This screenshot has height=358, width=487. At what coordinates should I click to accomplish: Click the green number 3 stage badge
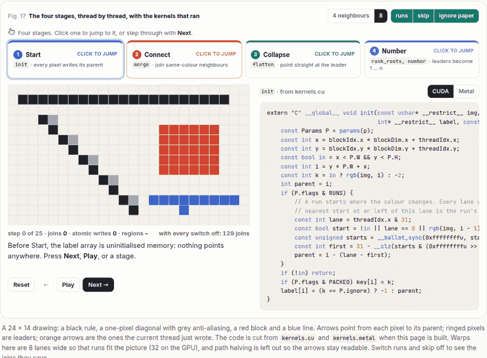click(x=255, y=55)
